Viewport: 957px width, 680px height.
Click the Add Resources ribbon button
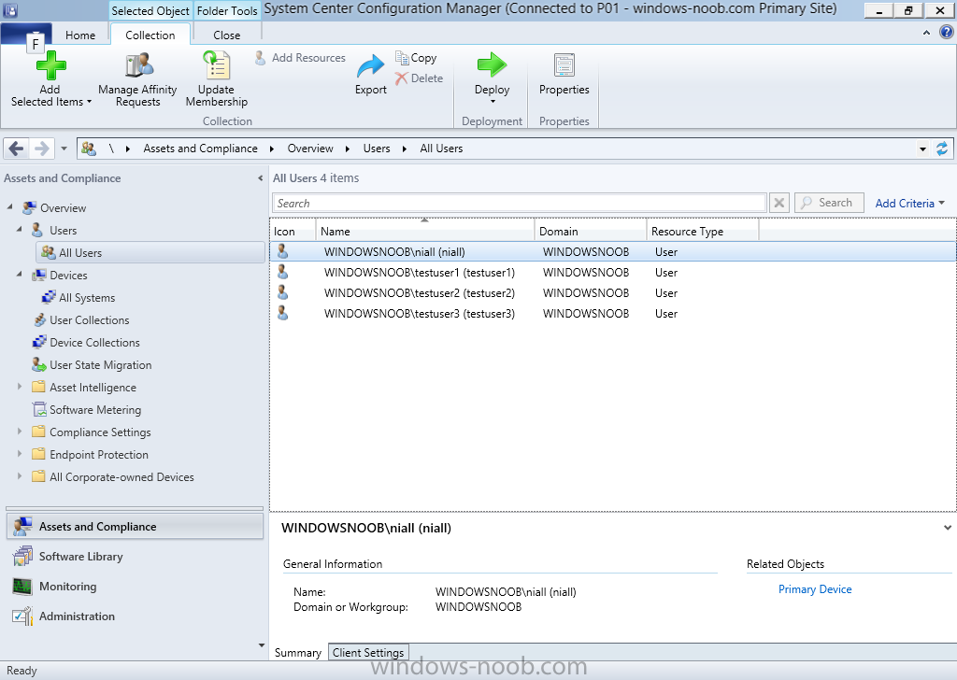click(300, 58)
